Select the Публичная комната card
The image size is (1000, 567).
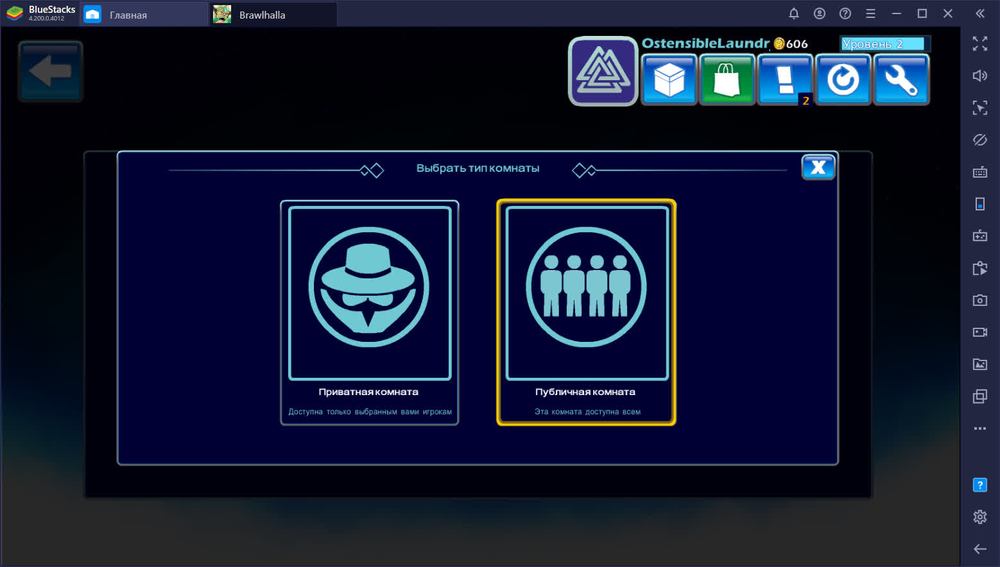(587, 312)
